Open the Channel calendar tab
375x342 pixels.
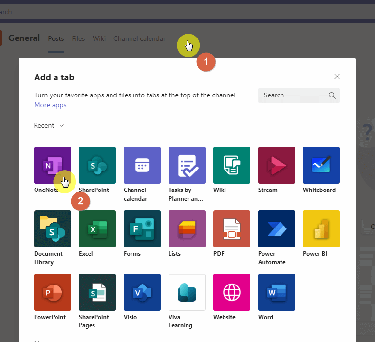pos(139,38)
